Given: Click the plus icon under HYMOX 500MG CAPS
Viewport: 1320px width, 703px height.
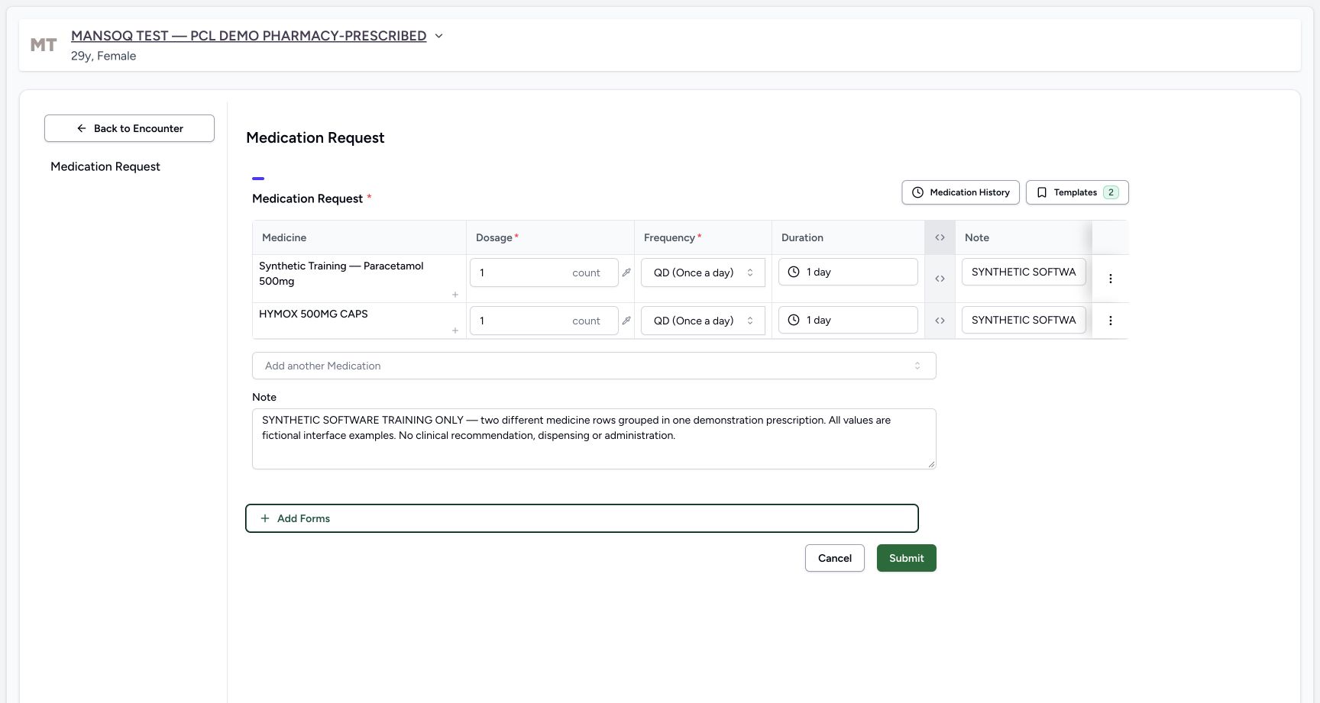Looking at the screenshot, I should (455, 331).
